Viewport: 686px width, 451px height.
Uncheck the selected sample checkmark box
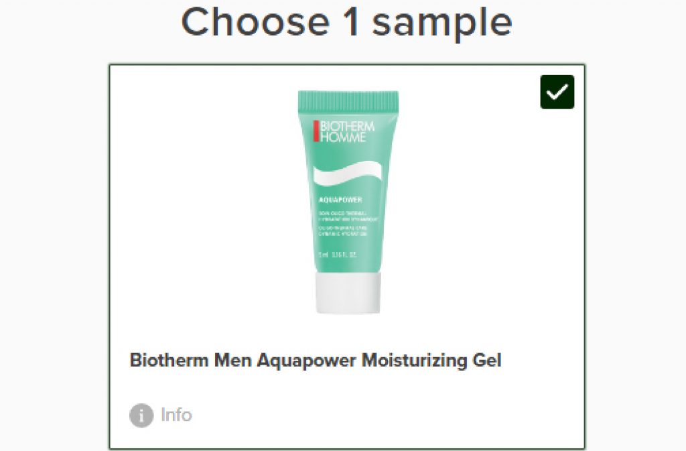point(557,92)
